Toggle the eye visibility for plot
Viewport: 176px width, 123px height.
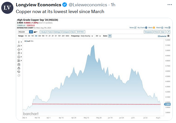pyautogui.click(x=25, y=41)
